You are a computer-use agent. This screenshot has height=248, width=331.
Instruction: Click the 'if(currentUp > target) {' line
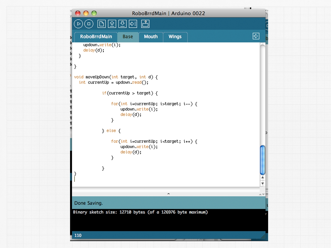pos(130,93)
